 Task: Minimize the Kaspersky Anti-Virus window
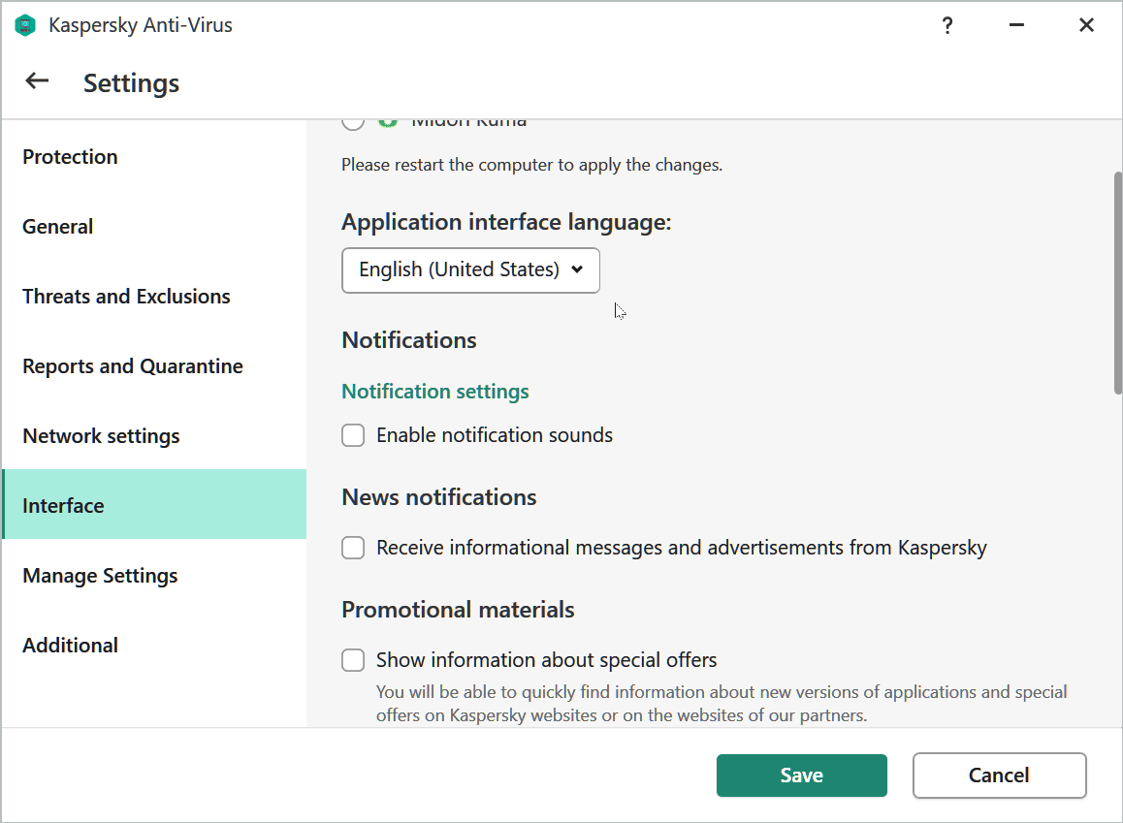tap(1016, 26)
